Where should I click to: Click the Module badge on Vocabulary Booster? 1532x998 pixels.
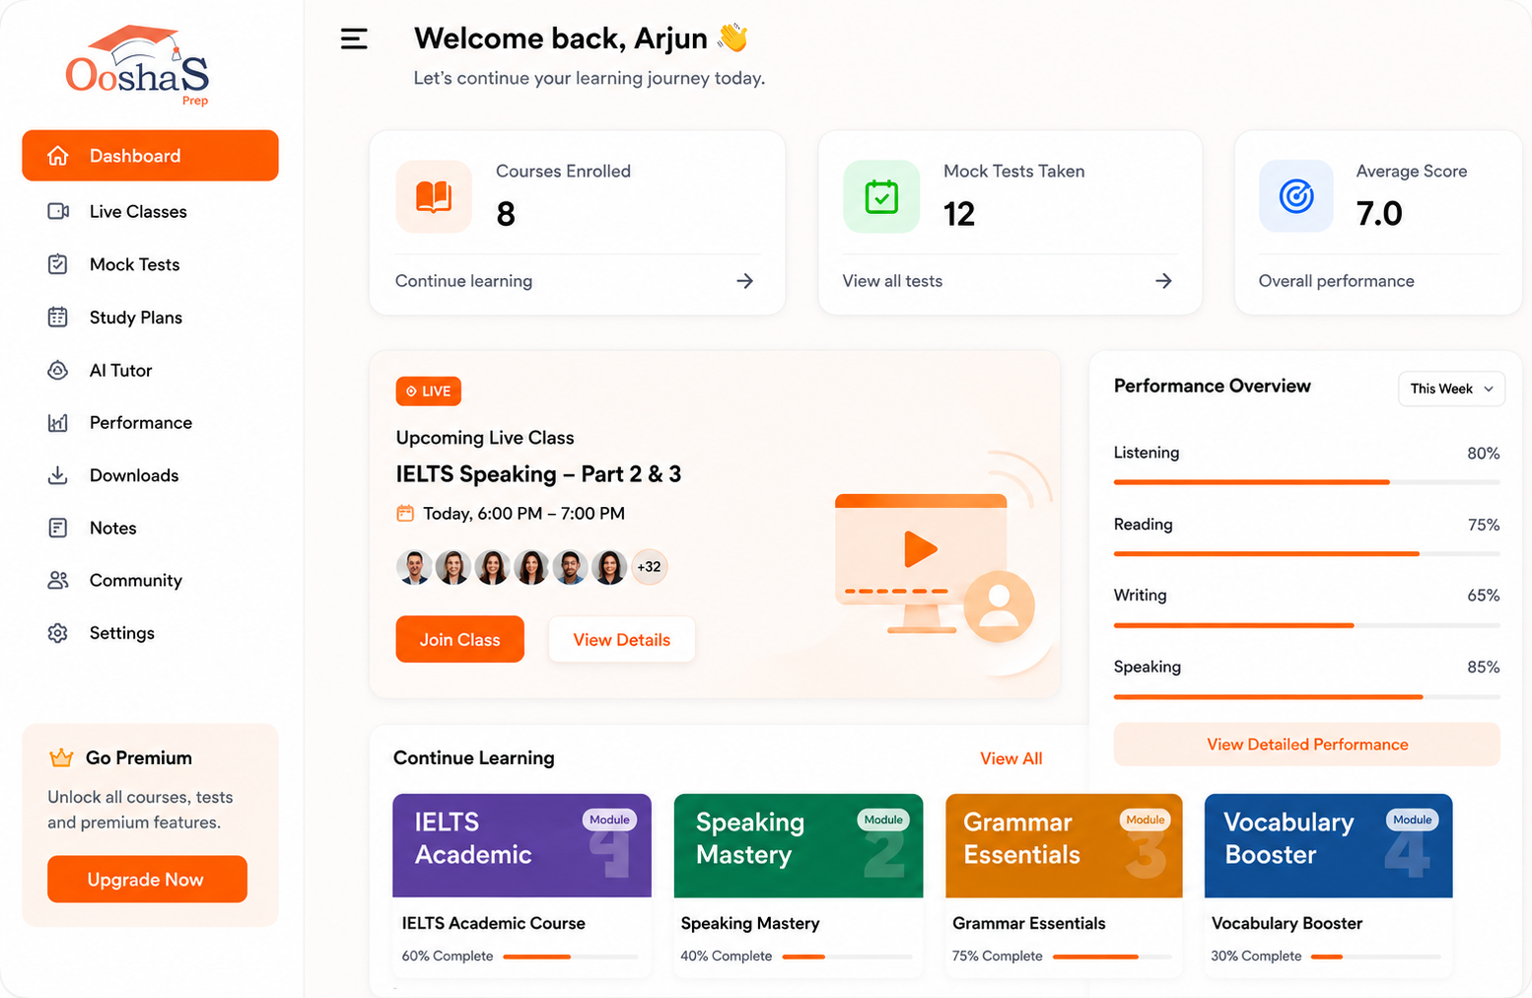[1413, 820]
